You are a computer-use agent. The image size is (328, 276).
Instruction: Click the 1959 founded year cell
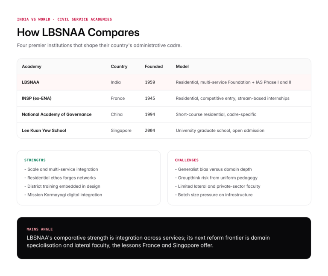click(150, 82)
